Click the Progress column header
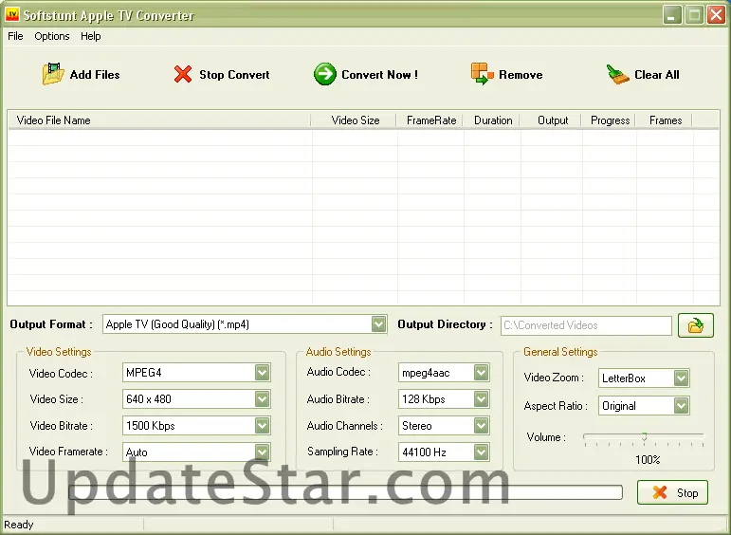731x535 pixels. coord(610,120)
